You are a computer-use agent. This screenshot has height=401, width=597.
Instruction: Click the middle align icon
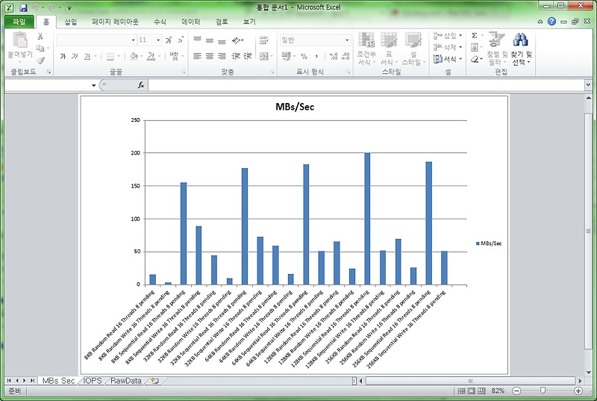tap(210, 40)
